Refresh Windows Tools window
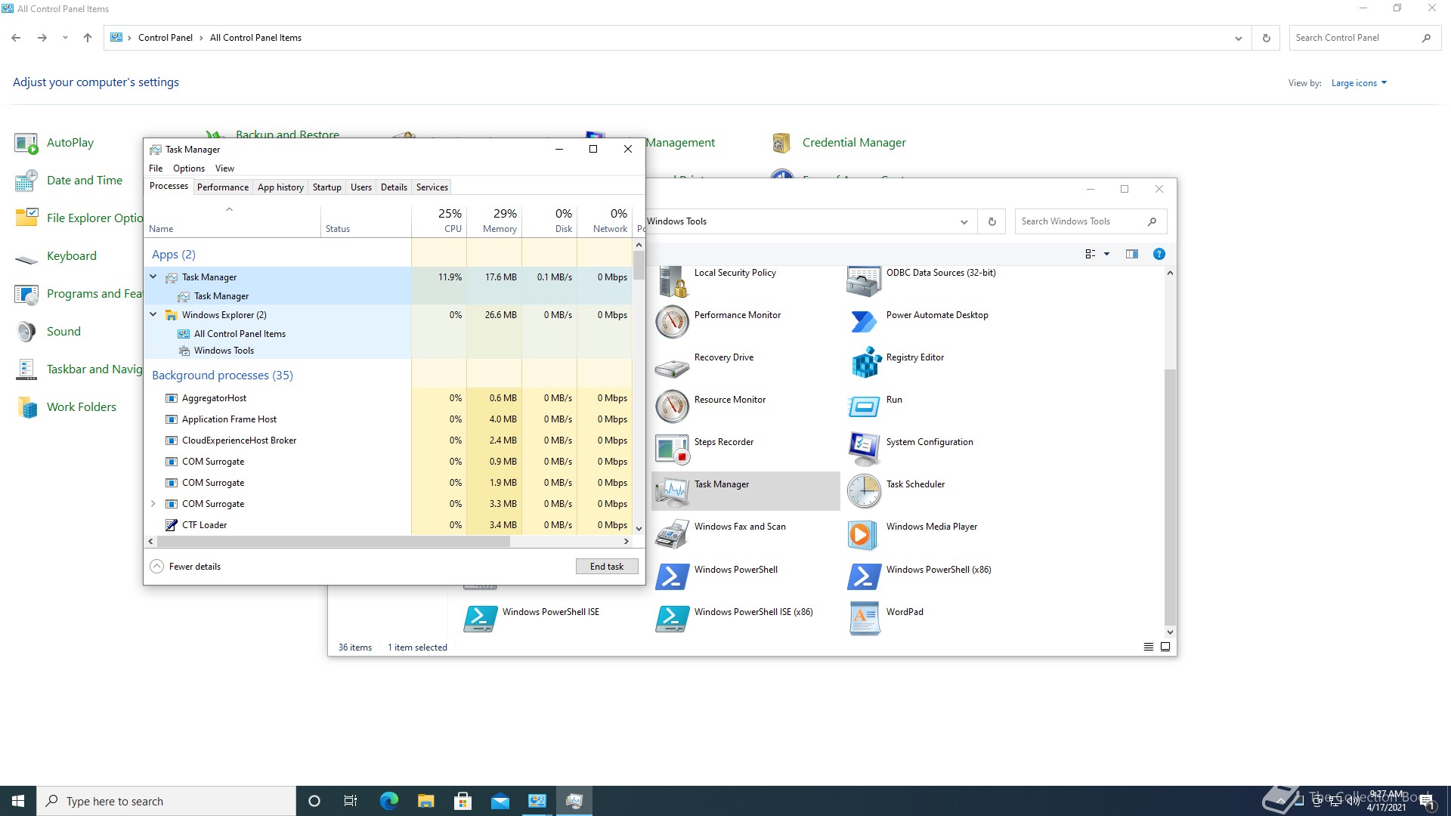Screen dimensions: 1451x816 coord(992,222)
